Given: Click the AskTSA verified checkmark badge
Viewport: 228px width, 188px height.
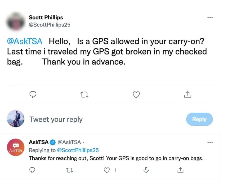Looking at the screenshot, I should (x=53, y=142).
